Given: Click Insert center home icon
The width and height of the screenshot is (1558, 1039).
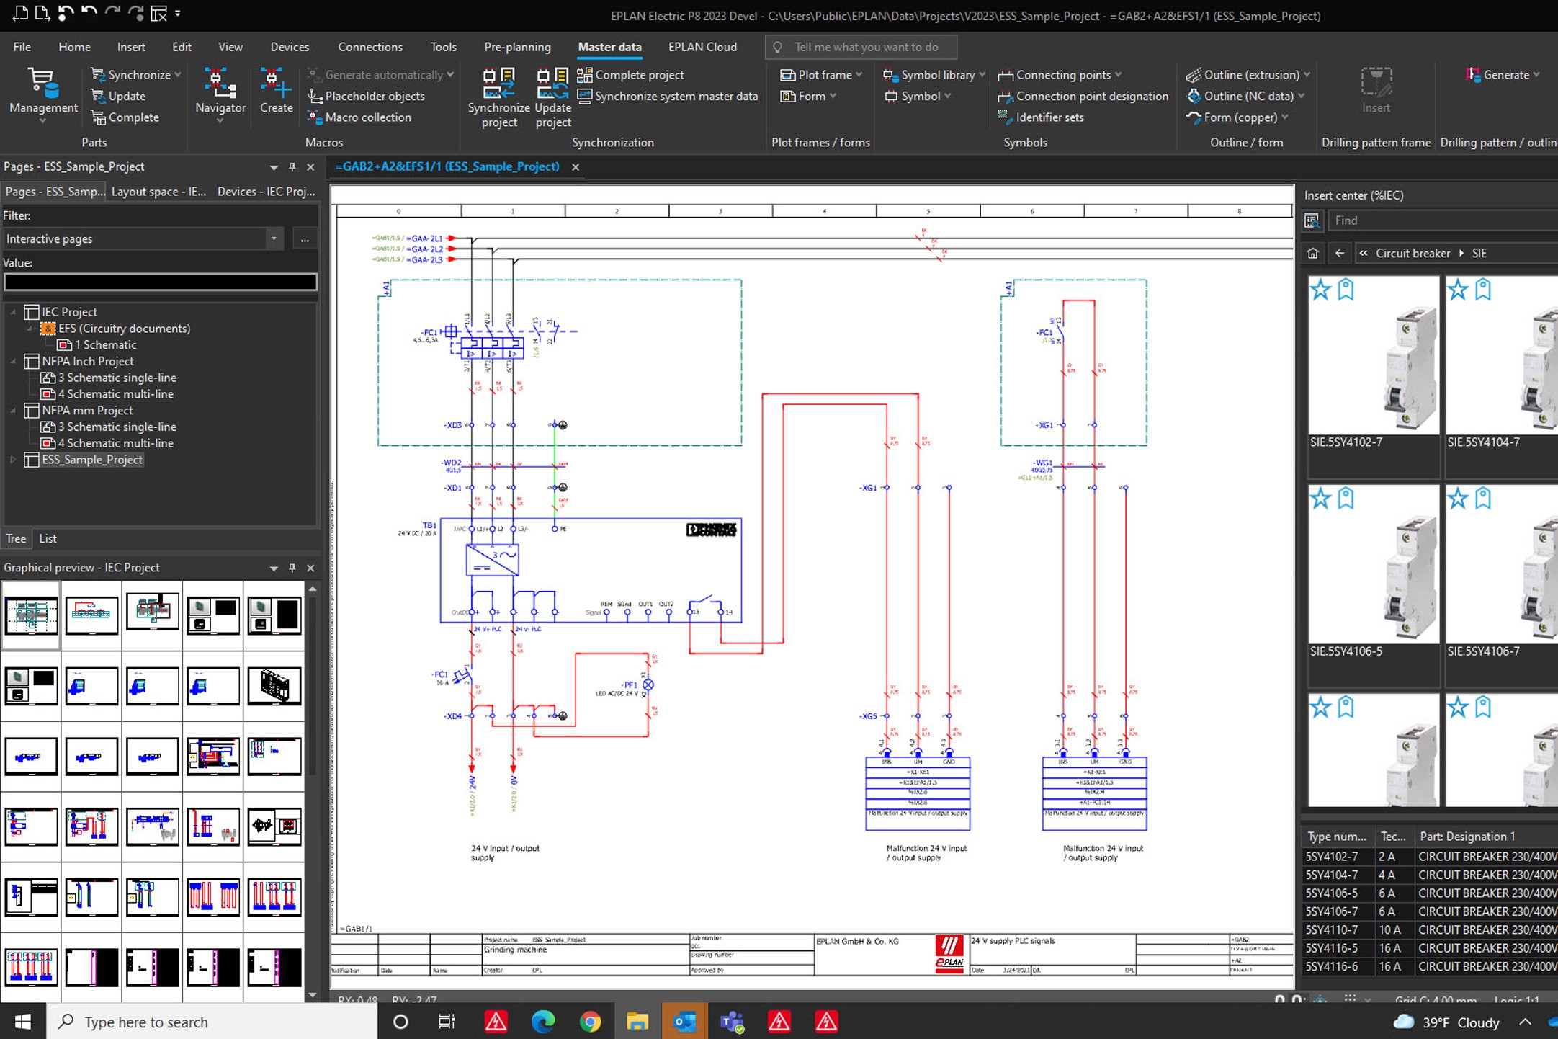Looking at the screenshot, I should tap(1312, 253).
